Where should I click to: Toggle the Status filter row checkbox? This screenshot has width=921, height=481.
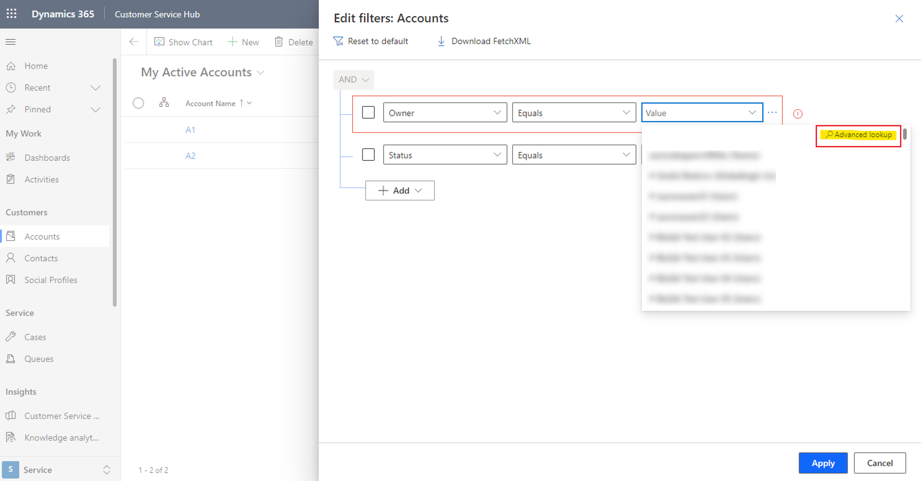click(x=368, y=155)
